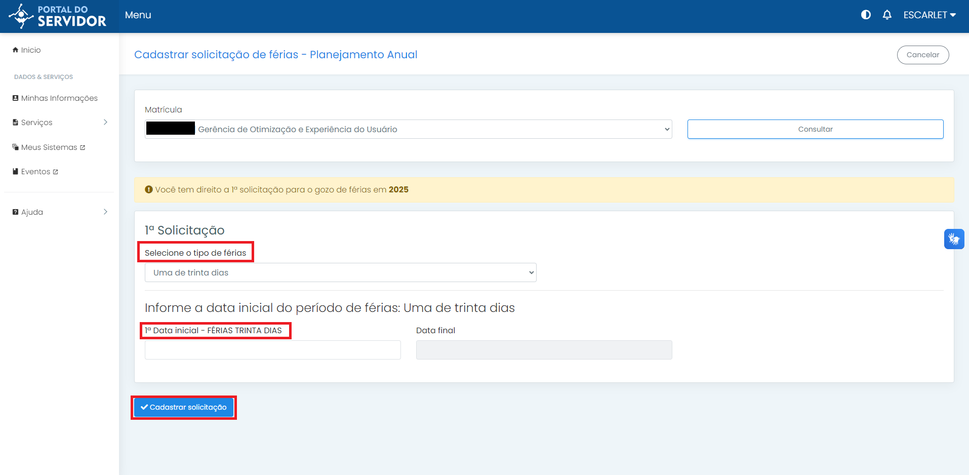969x475 pixels.
Task: Click the 'DADOS & SERVIÇOS' sidebar label
Action: pyautogui.click(x=44, y=77)
